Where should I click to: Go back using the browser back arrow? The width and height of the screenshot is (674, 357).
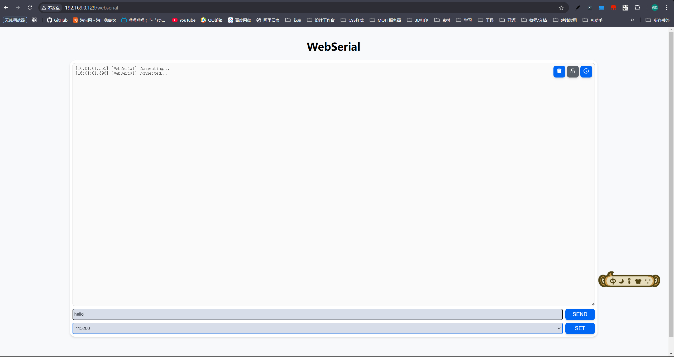point(6,8)
